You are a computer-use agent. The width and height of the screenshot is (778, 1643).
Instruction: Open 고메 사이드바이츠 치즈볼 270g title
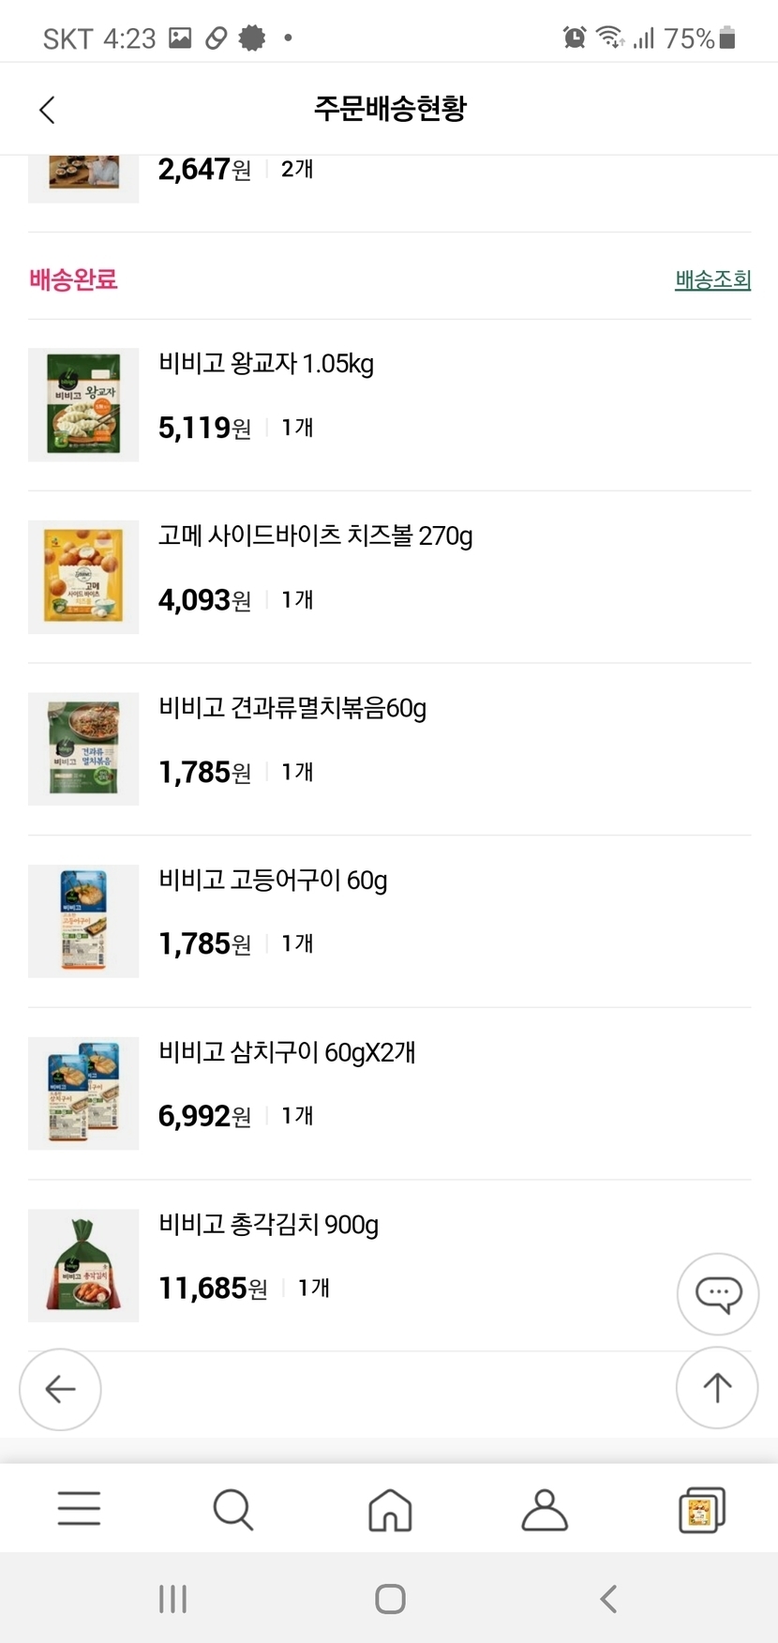[315, 535]
